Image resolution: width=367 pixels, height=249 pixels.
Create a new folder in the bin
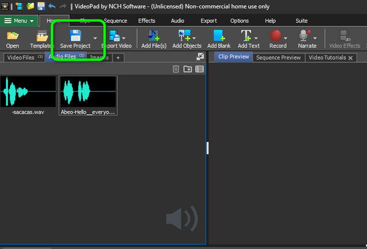(188, 69)
